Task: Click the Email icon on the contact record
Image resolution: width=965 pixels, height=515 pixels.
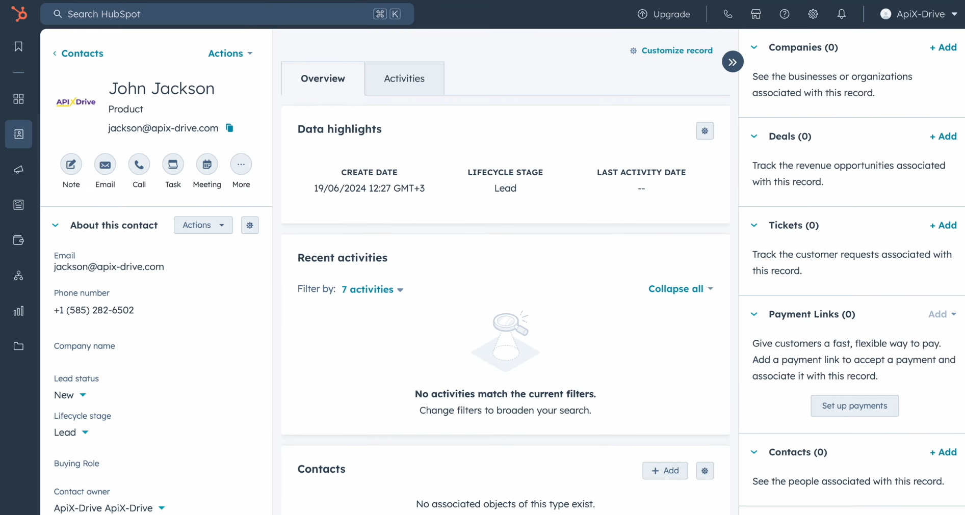Action: [105, 164]
